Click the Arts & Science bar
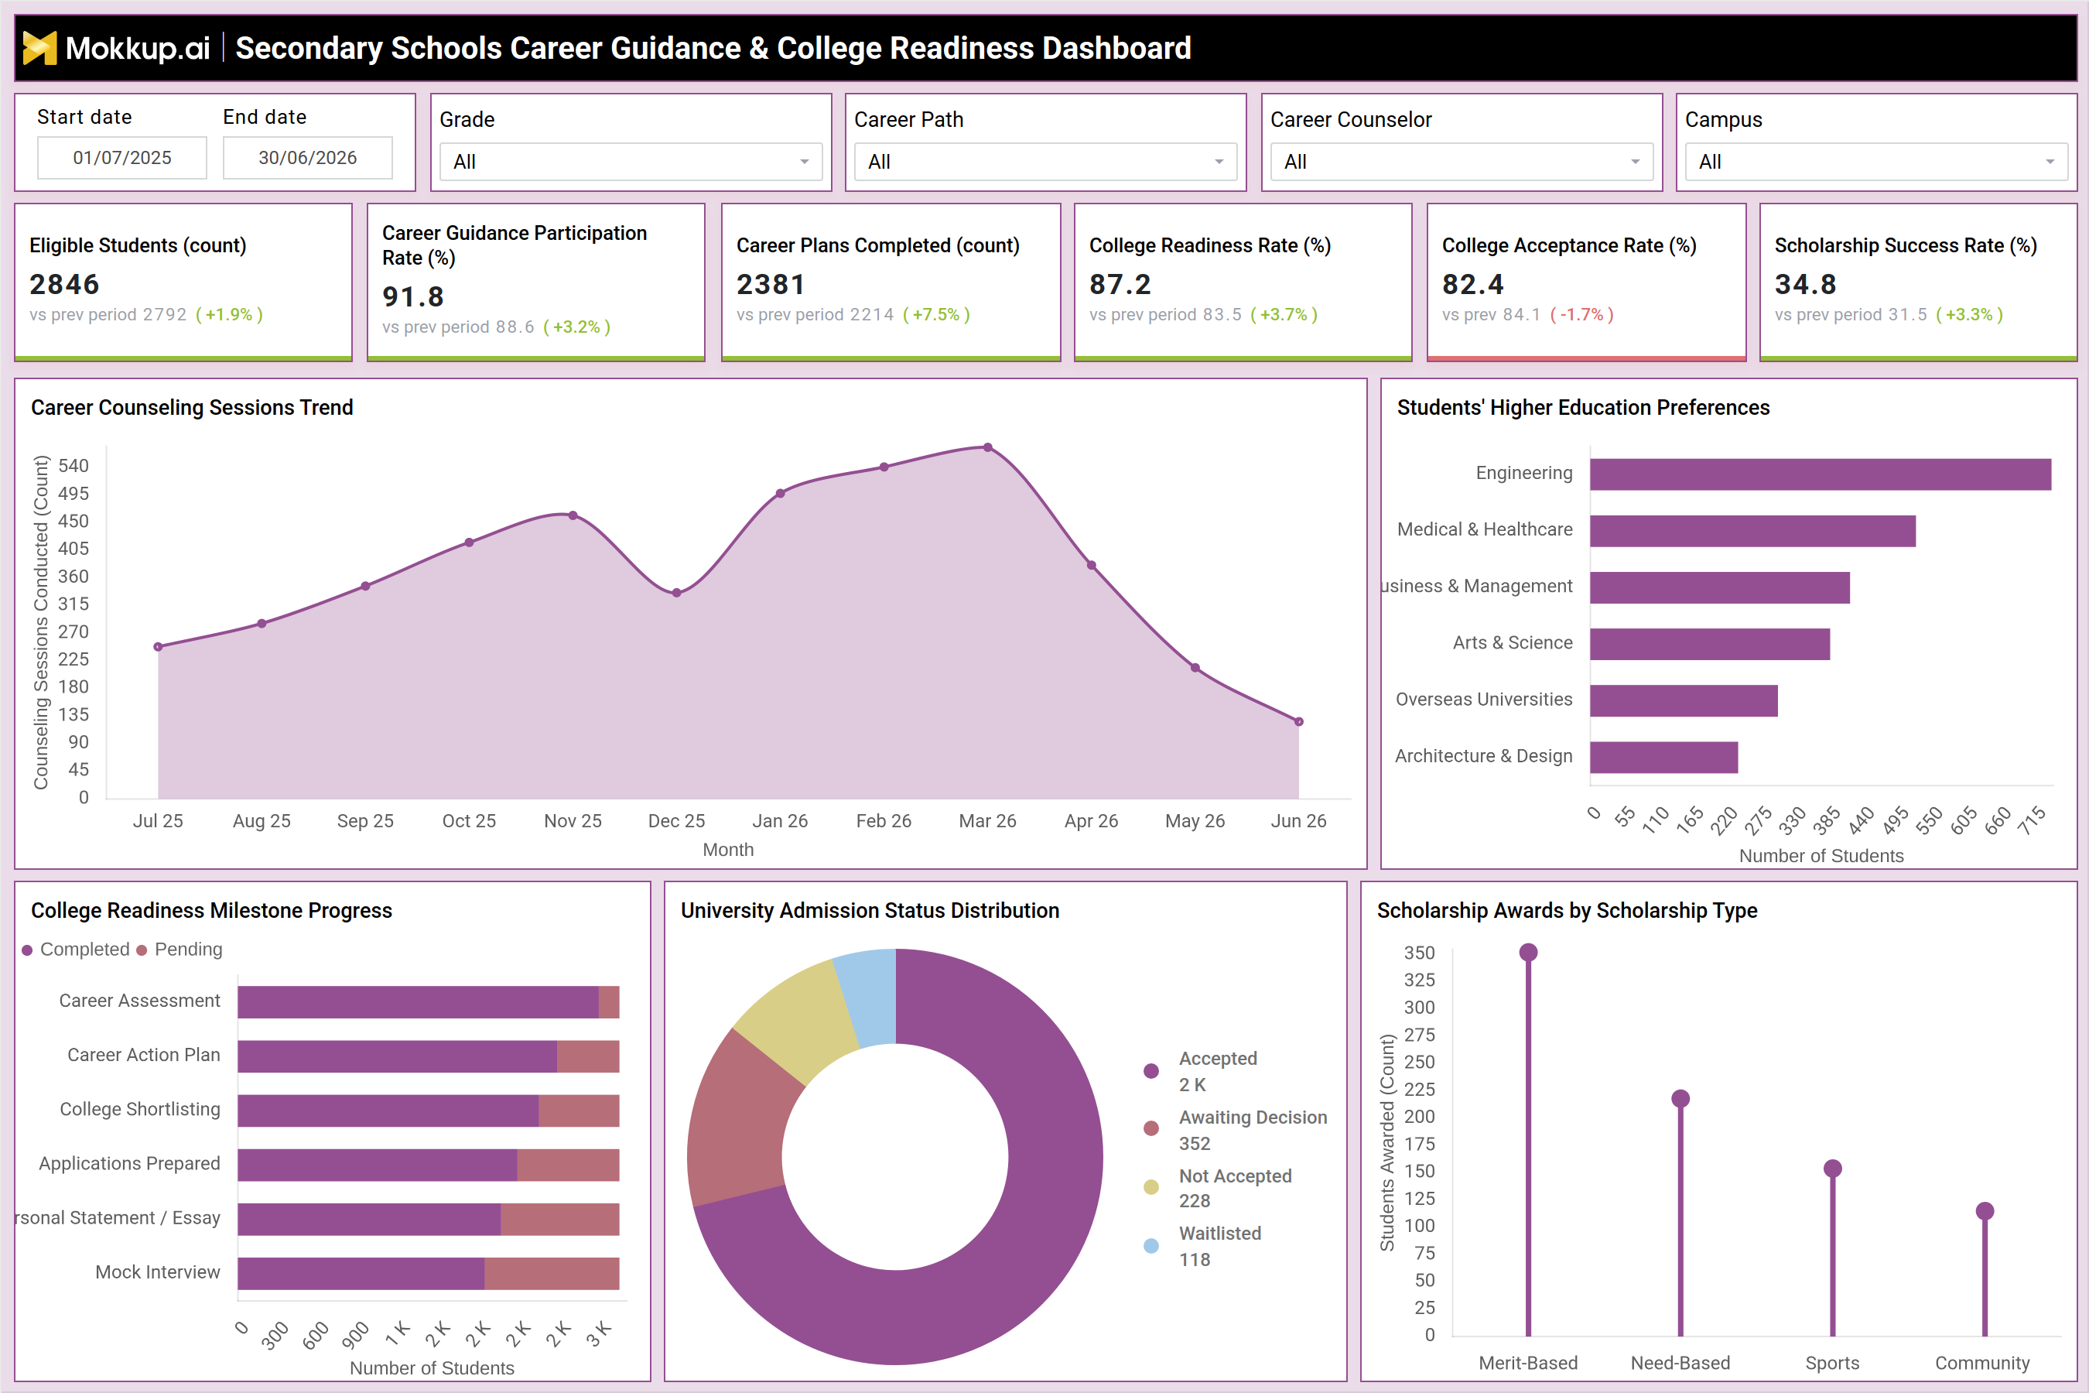Screen dimensions: 2089x1393 (1711, 644)
